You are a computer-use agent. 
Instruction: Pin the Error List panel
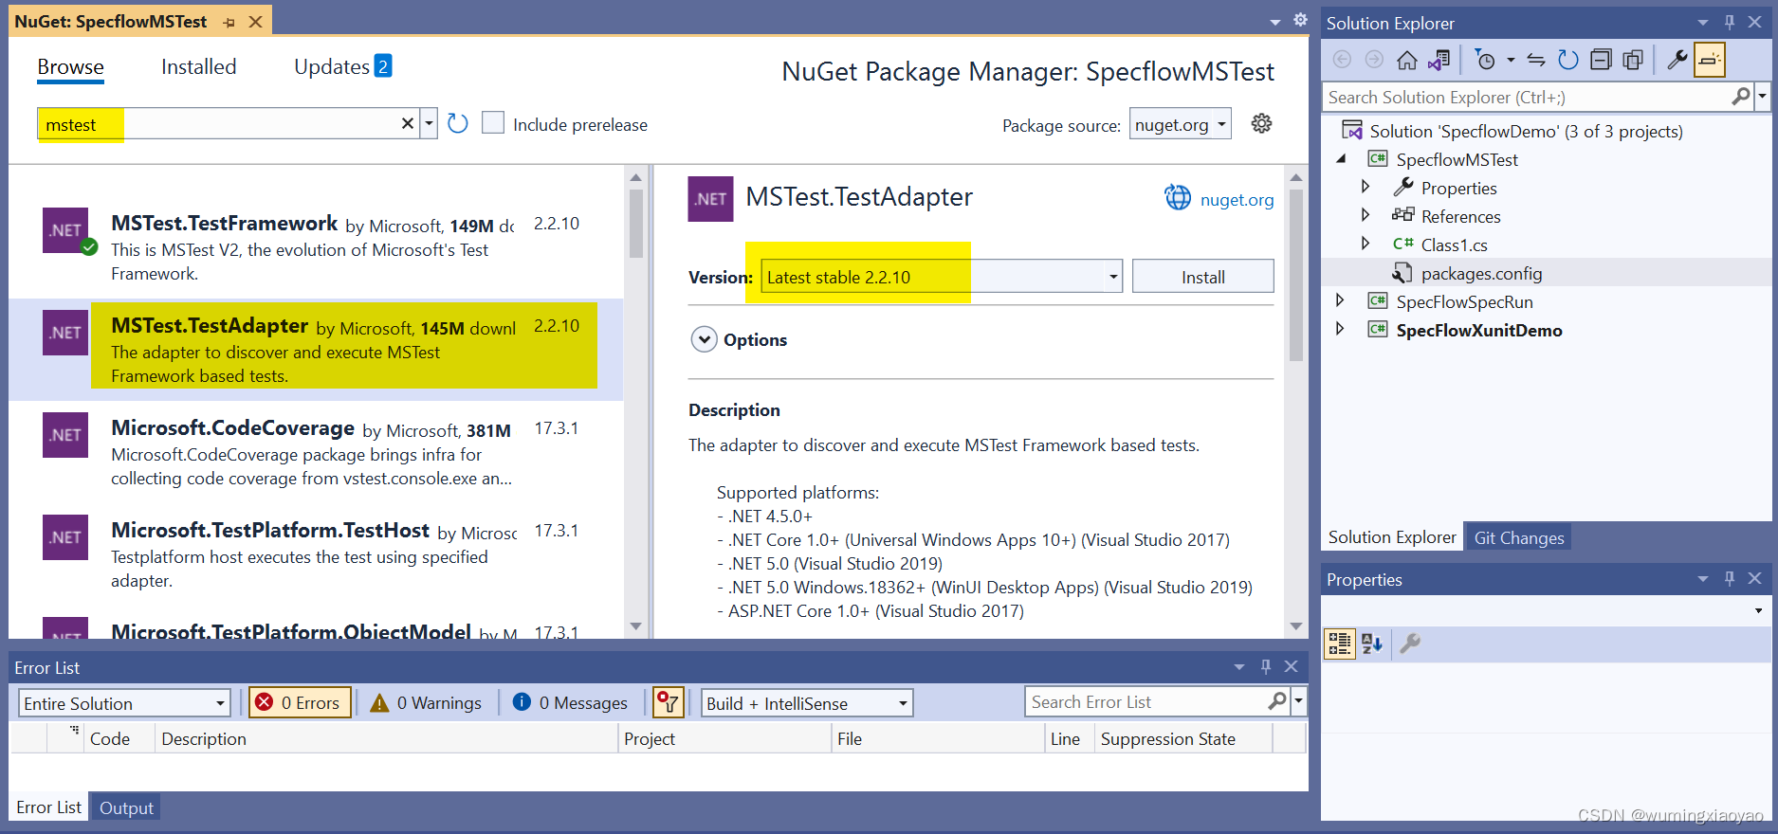click(x=1265, y=667)
